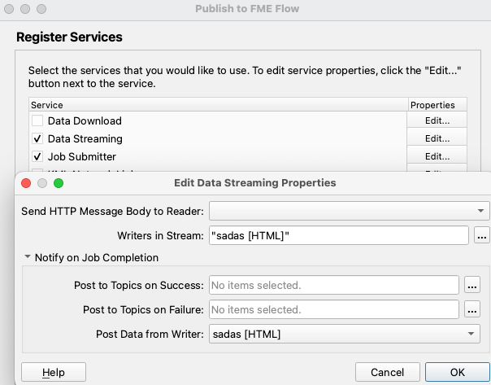Click the Help button
The image size is (491, 385).
(54, 372)
